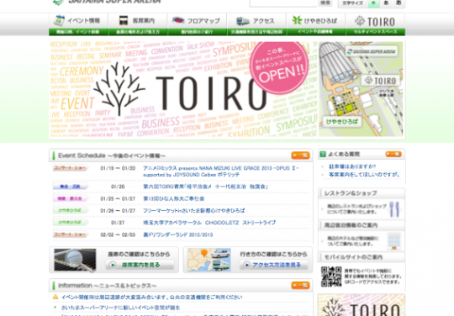Click the green question mark FAQ icon
Screen dimensions: 454x316
point(323,155)
